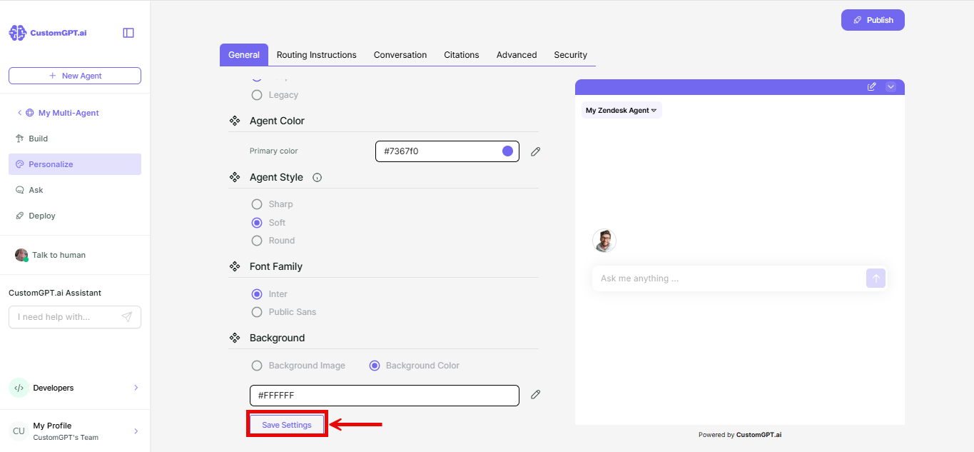Click the #7367f0 primary color field

point(447,151)
